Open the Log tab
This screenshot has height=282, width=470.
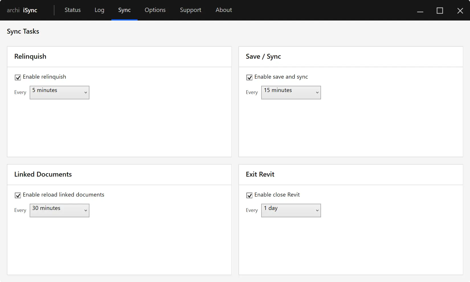(x=99, y=10)
